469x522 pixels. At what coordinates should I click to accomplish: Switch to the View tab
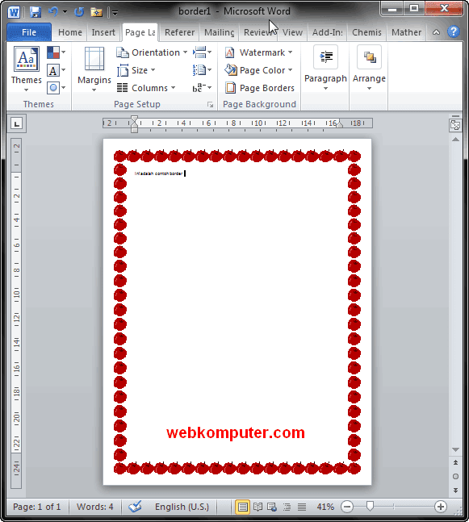pyautogui.click(x=292, y=32)
